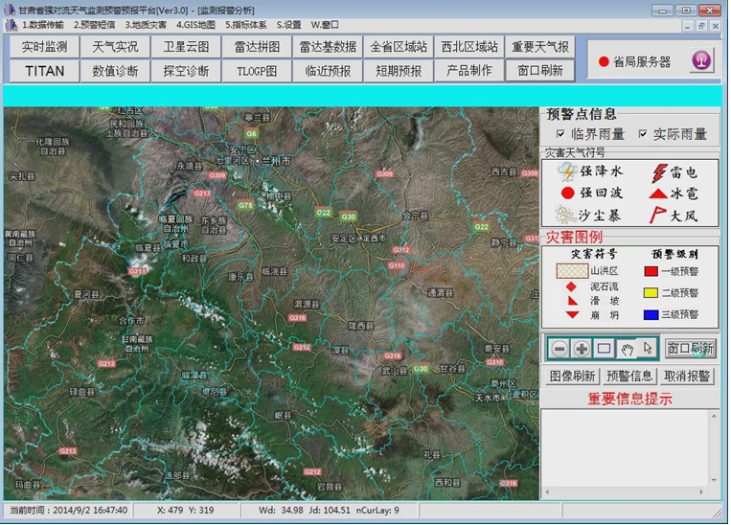Click the 卫星云图 button
Screen dimensions: 731x525
coord(186,47)
